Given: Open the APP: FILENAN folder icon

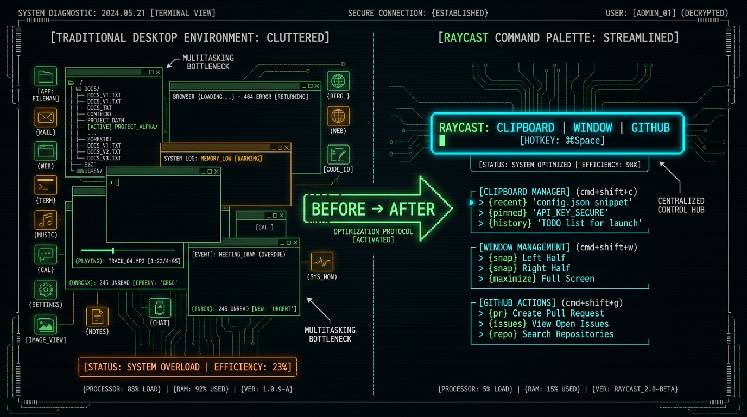Looking at the screenshot, I should [46, 77].
